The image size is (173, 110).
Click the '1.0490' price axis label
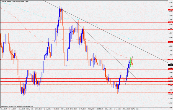[170, 73]
